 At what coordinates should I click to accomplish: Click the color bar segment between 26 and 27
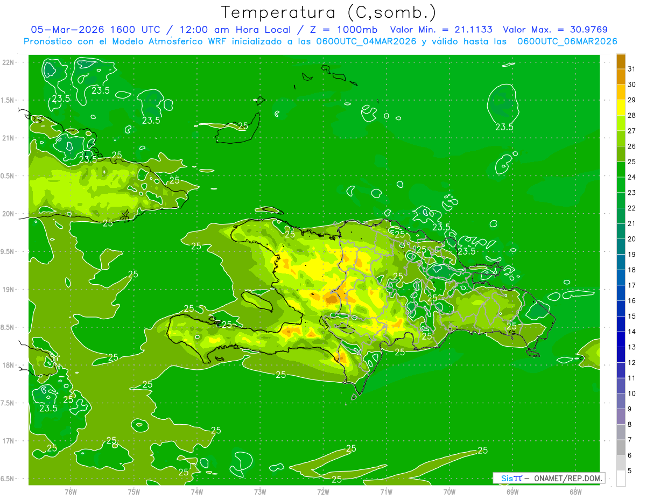pos(621,138)
